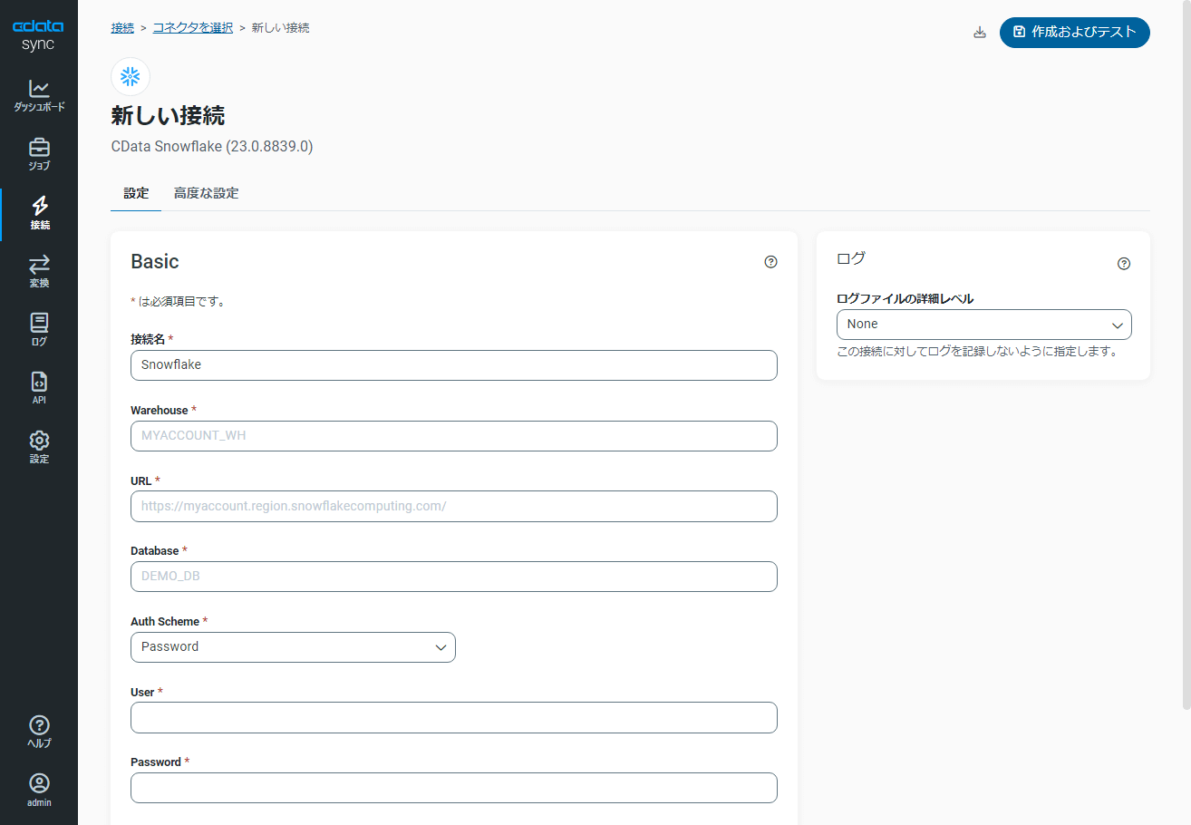Click the ログファイルの詳細レベル label

tap(905, 299)
